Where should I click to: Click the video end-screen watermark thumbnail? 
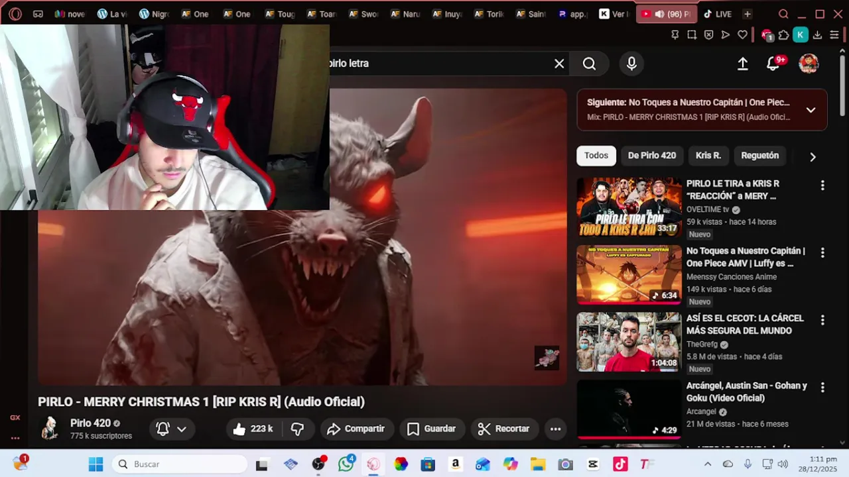coord(547,358)
